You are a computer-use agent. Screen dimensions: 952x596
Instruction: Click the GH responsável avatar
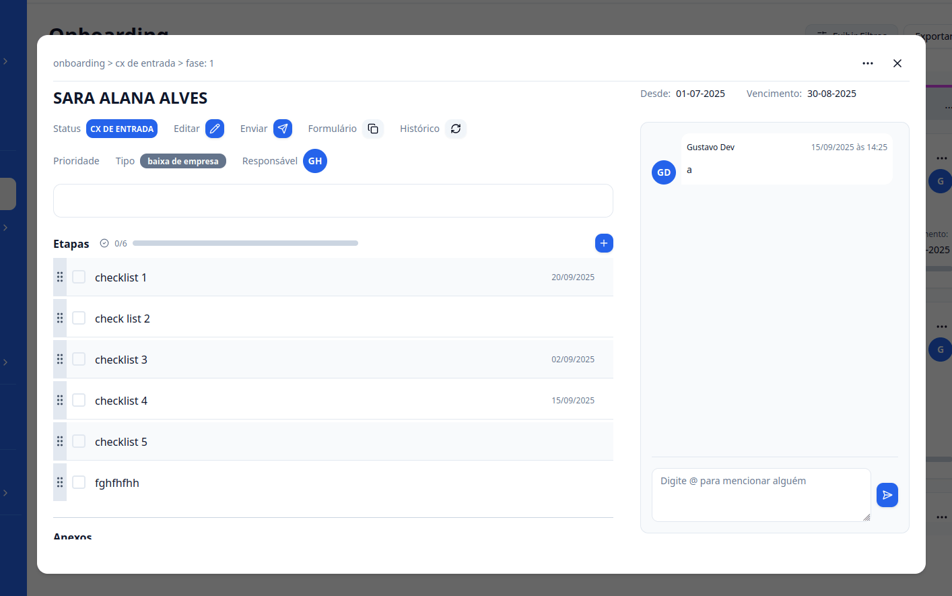314,161
